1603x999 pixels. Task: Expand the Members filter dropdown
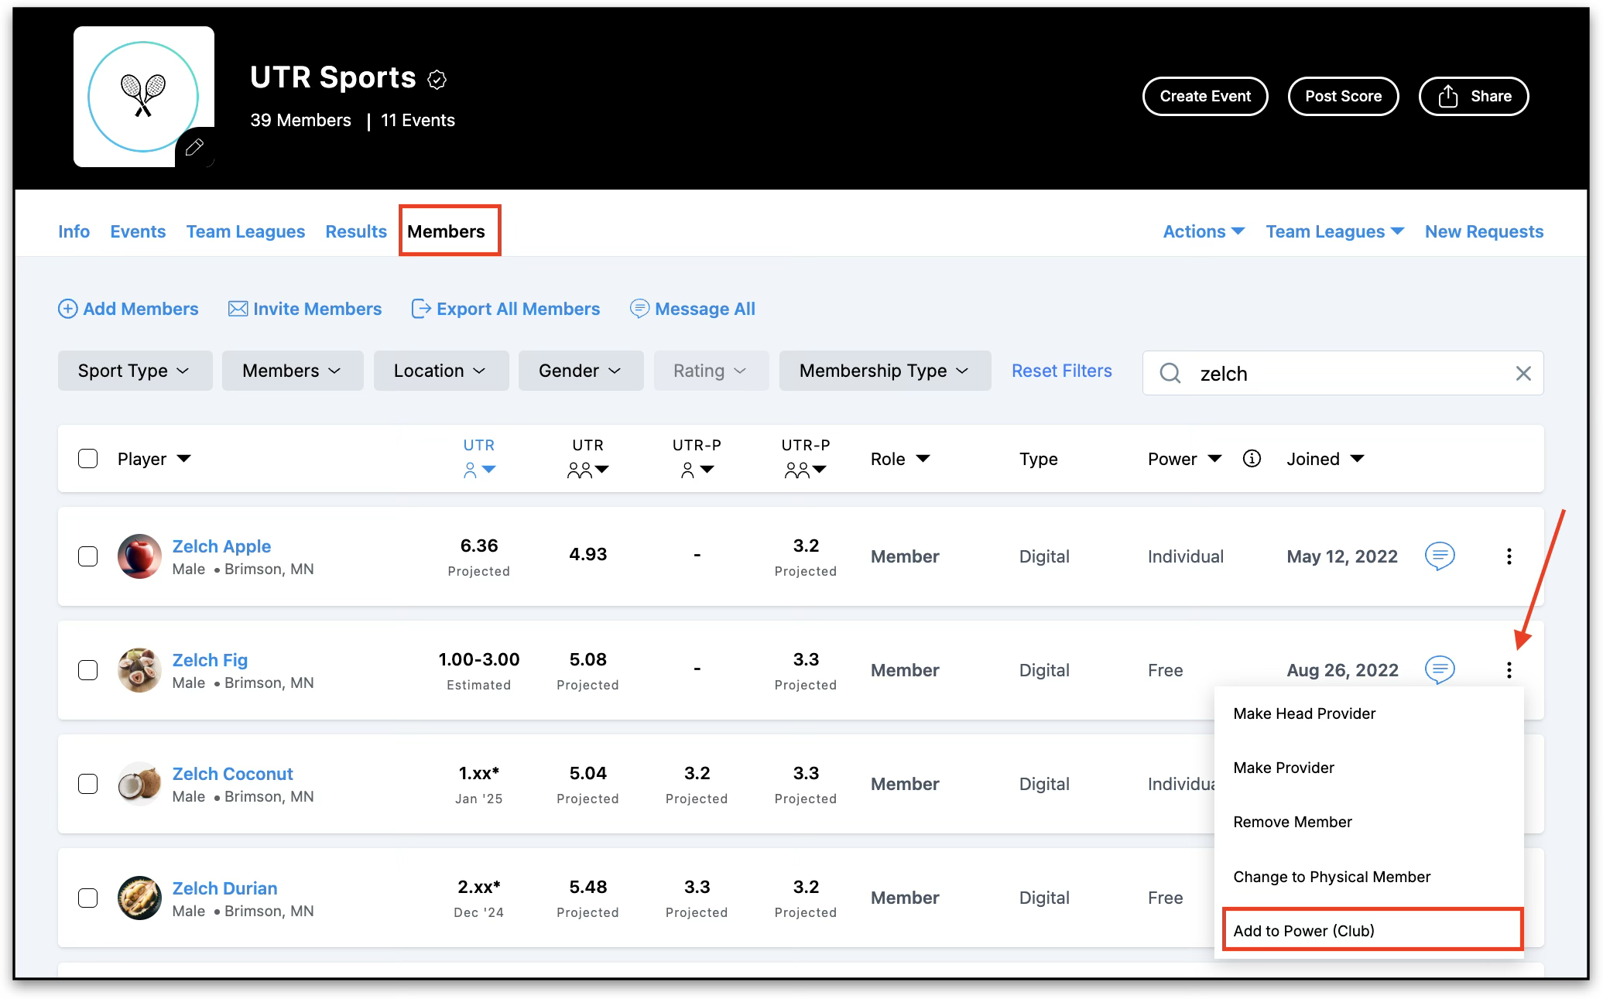tap(293, 371)
